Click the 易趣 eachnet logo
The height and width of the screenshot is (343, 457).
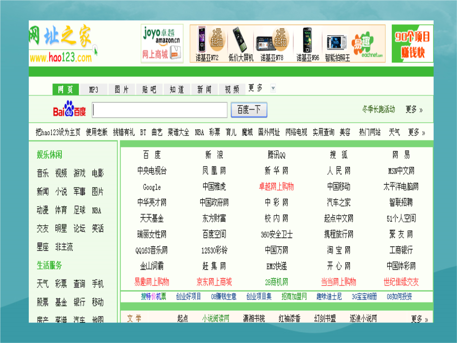[367, 44]
